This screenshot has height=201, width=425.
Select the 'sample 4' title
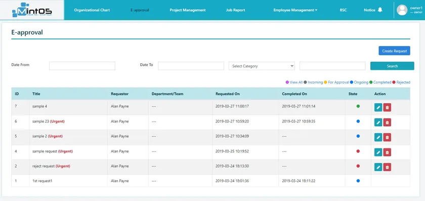(39, 106)
